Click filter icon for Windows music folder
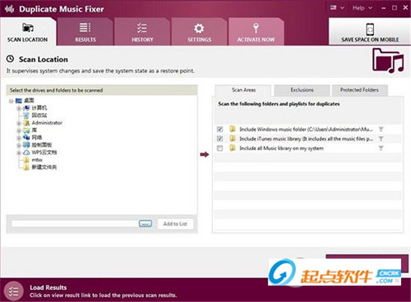Viewport: 411px width, 302px height. (381, 129)
